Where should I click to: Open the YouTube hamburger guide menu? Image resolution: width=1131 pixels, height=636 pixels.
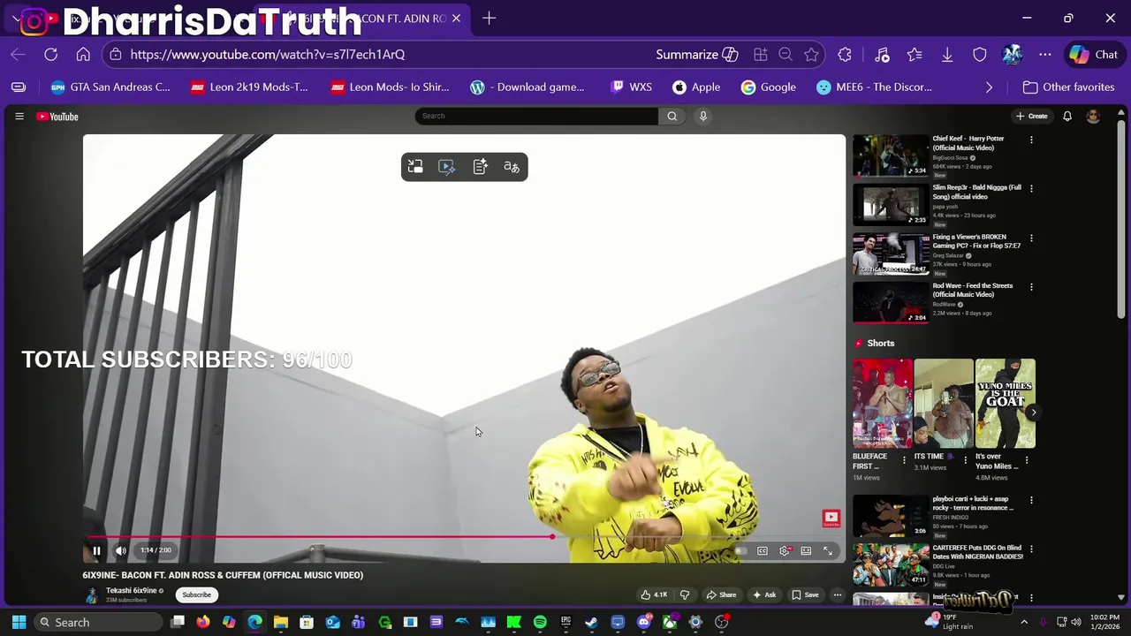pos(19,117)
